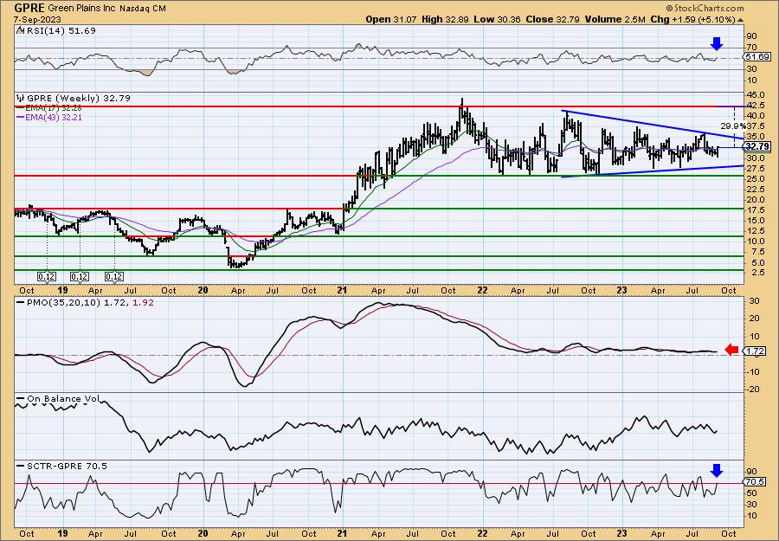This screenshot has height=541, width=779.
Task: Click the 37.5 price axis label
Action: click(755, 126)
